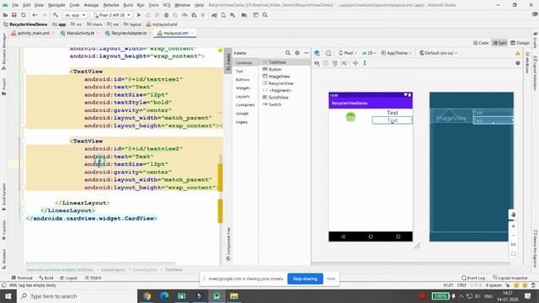
Task: Click the Save All toolbar icon
Action: (14, 15)
